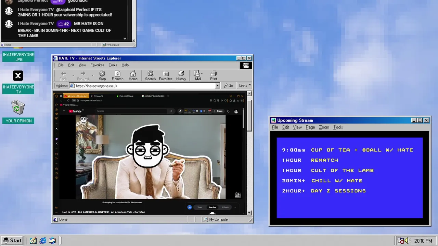
Task: Open the File menu in HATE TV
Action: [x=61, y=65]
